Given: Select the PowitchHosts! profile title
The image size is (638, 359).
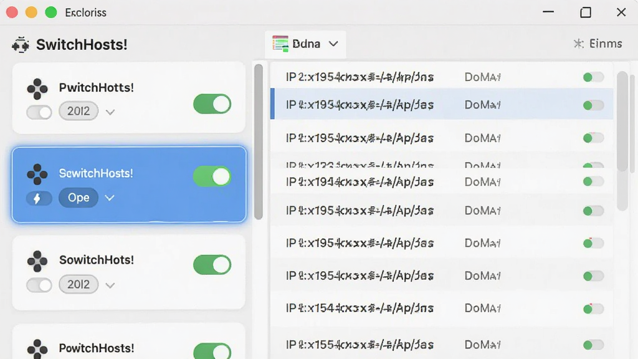Looking at the screenshot, I should click(97, 348).
